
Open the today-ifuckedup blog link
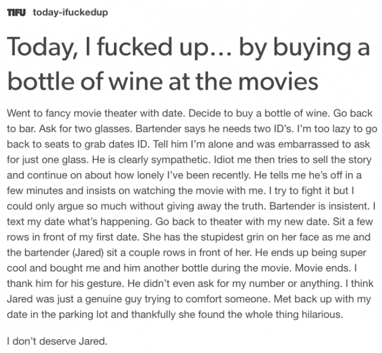[x=70, y=12]
